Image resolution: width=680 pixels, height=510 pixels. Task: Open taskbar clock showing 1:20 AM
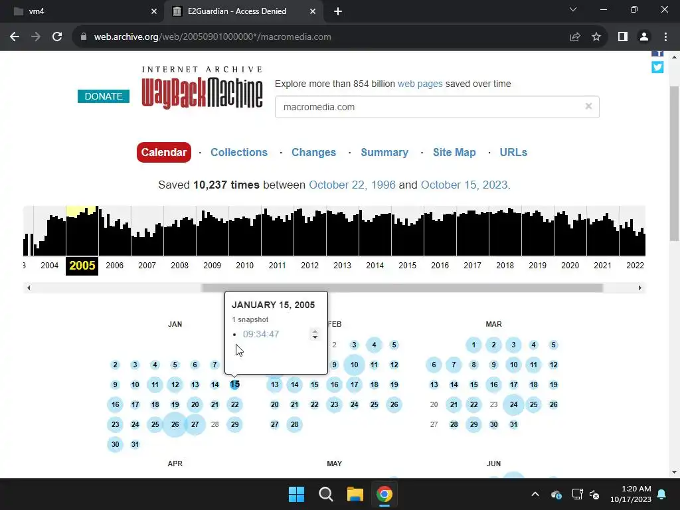[631, 494]
